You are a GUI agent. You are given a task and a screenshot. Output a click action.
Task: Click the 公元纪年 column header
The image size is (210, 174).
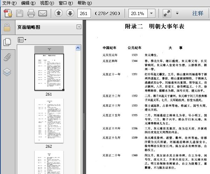tap(134, 48)
